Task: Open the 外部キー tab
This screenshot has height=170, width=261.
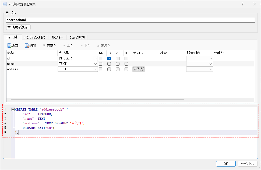Action: pos(58,37)
